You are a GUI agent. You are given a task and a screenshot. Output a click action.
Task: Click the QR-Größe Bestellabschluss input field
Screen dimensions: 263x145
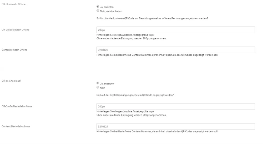pos(176,106)
